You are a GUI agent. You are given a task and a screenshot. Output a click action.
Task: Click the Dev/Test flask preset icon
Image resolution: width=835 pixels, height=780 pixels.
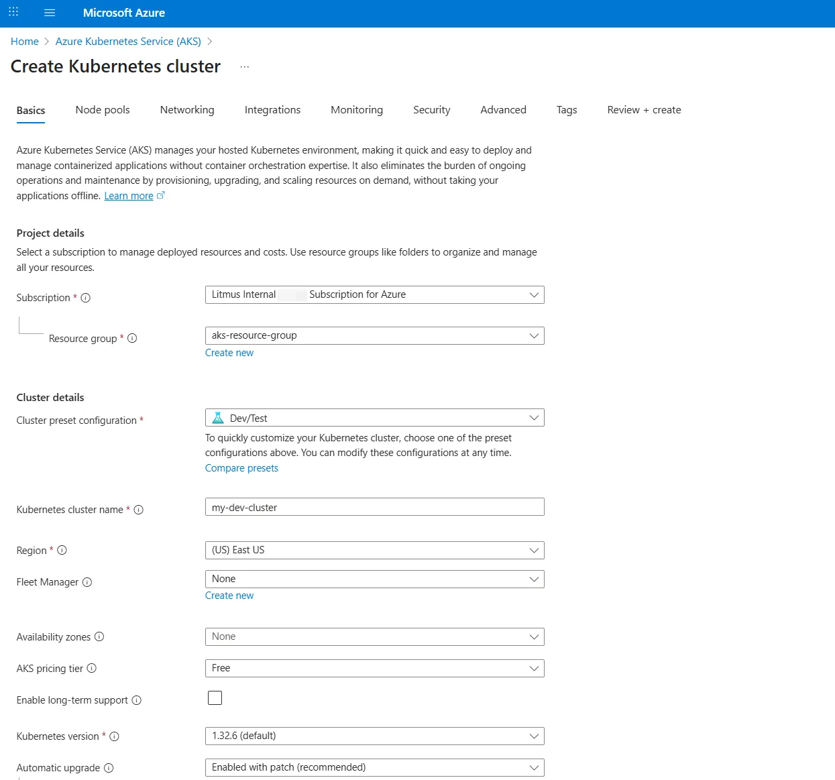click(218, 418)
